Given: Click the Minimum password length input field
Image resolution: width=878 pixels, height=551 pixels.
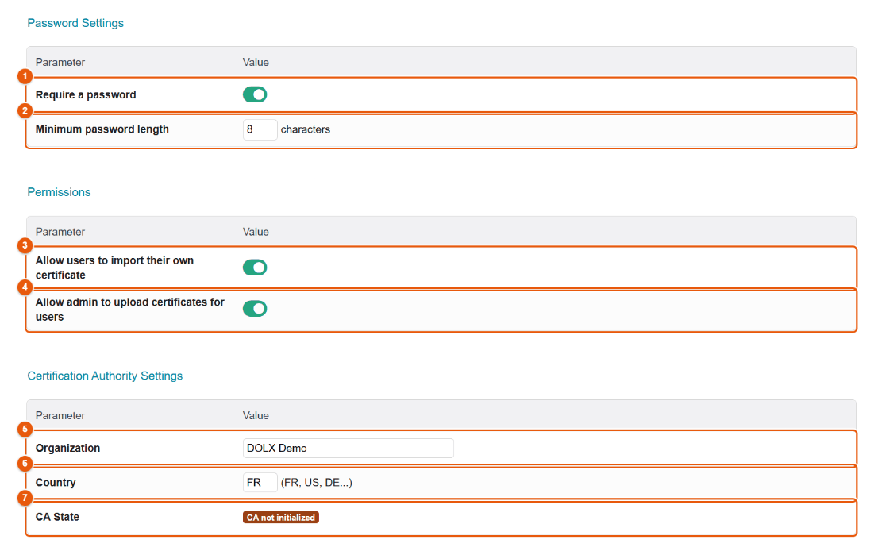Looking at the screenshot, I should [x=260, y=129].
